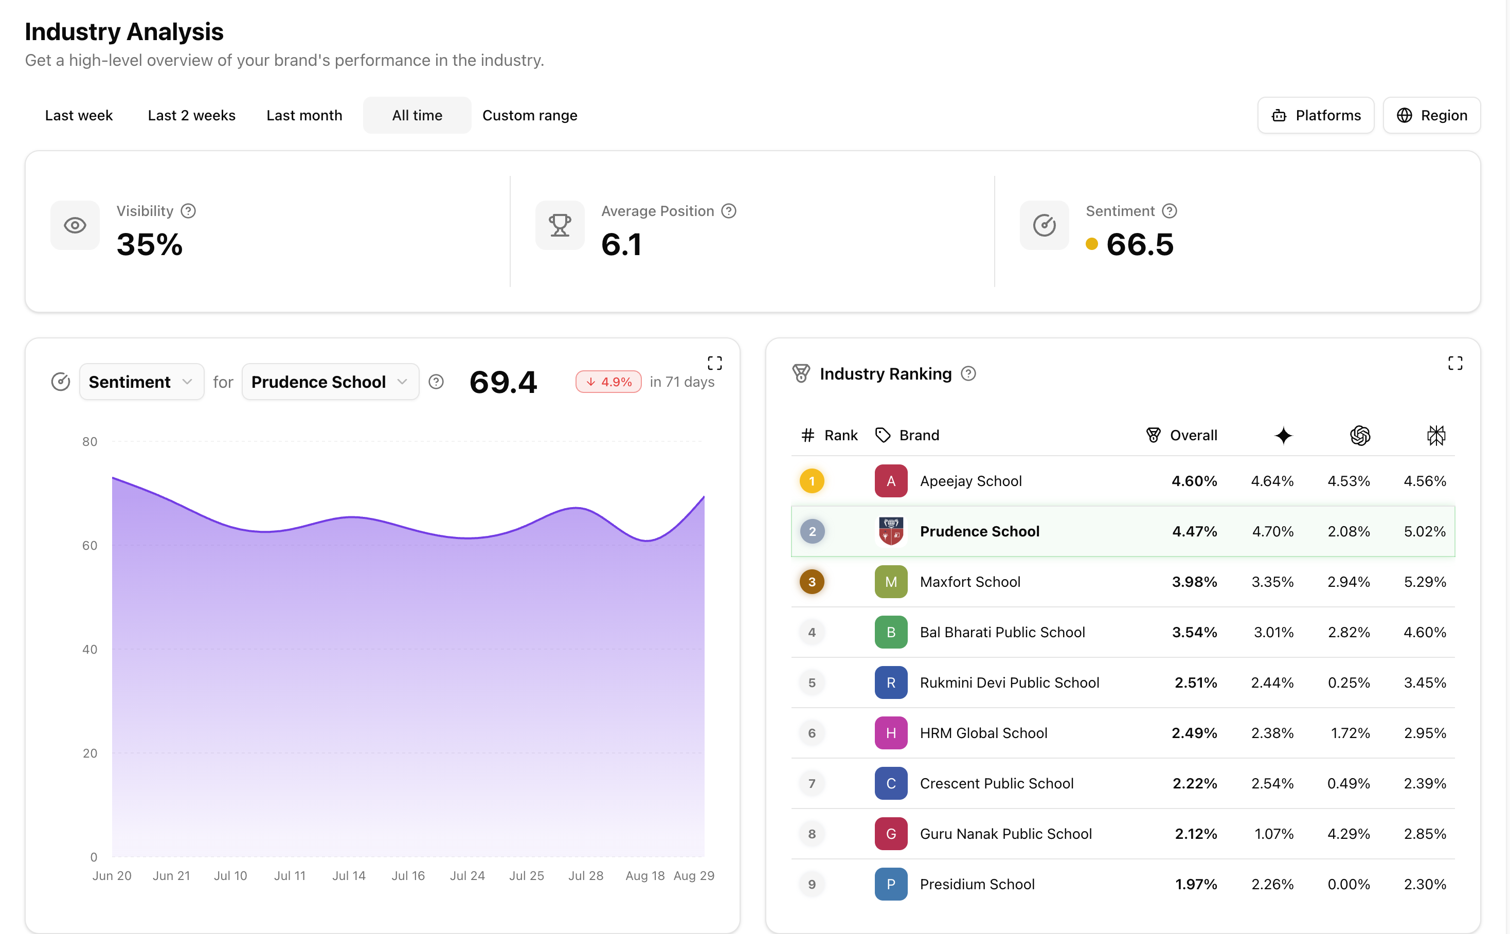Click the Apeejay School 'A' avatar

coord(891,481)
